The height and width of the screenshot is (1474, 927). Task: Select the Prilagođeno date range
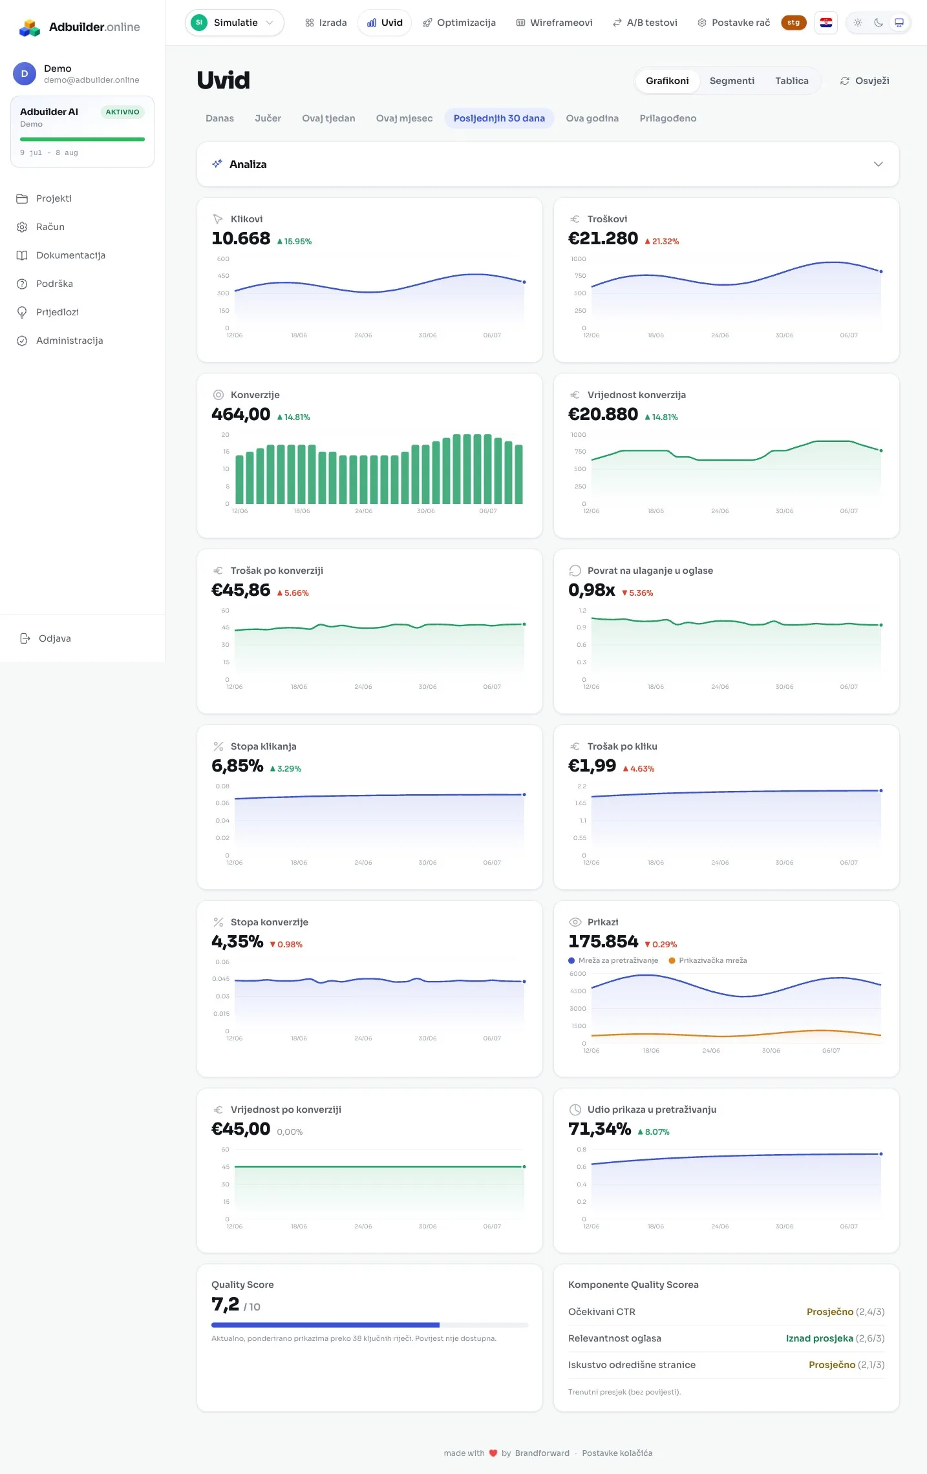(668, 118)
